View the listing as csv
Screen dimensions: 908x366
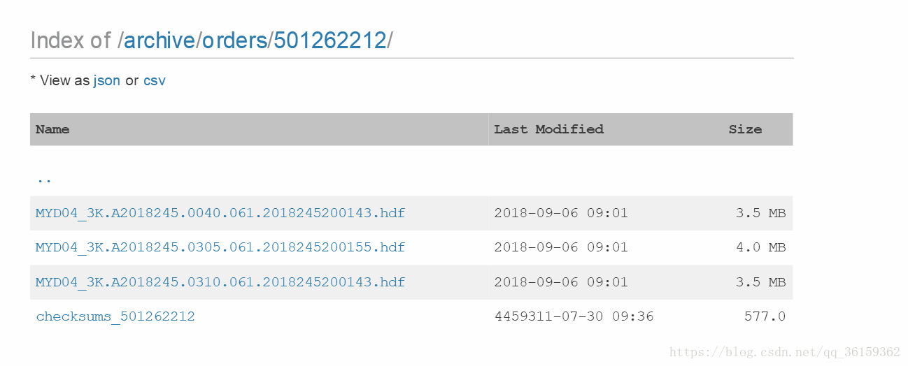point(155,80)
